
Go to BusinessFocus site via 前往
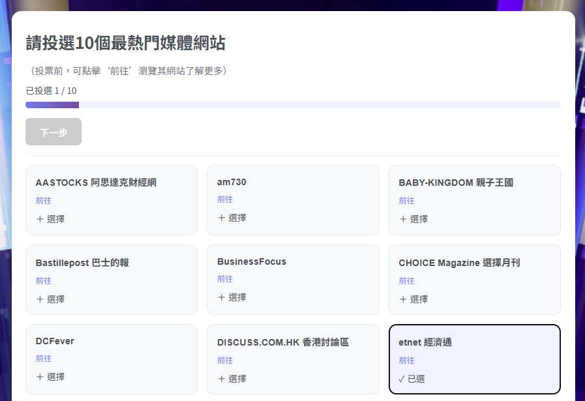[x=225, y=279]
